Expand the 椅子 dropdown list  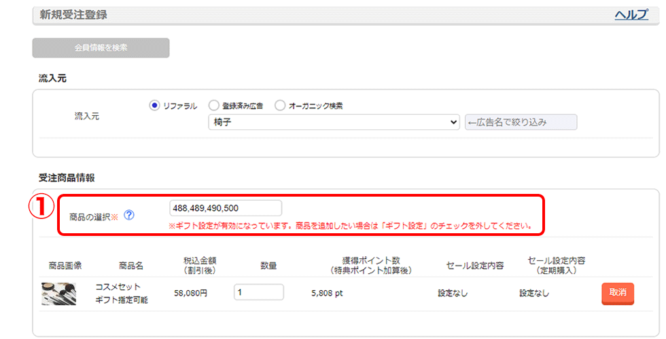(x=334, y=123)
